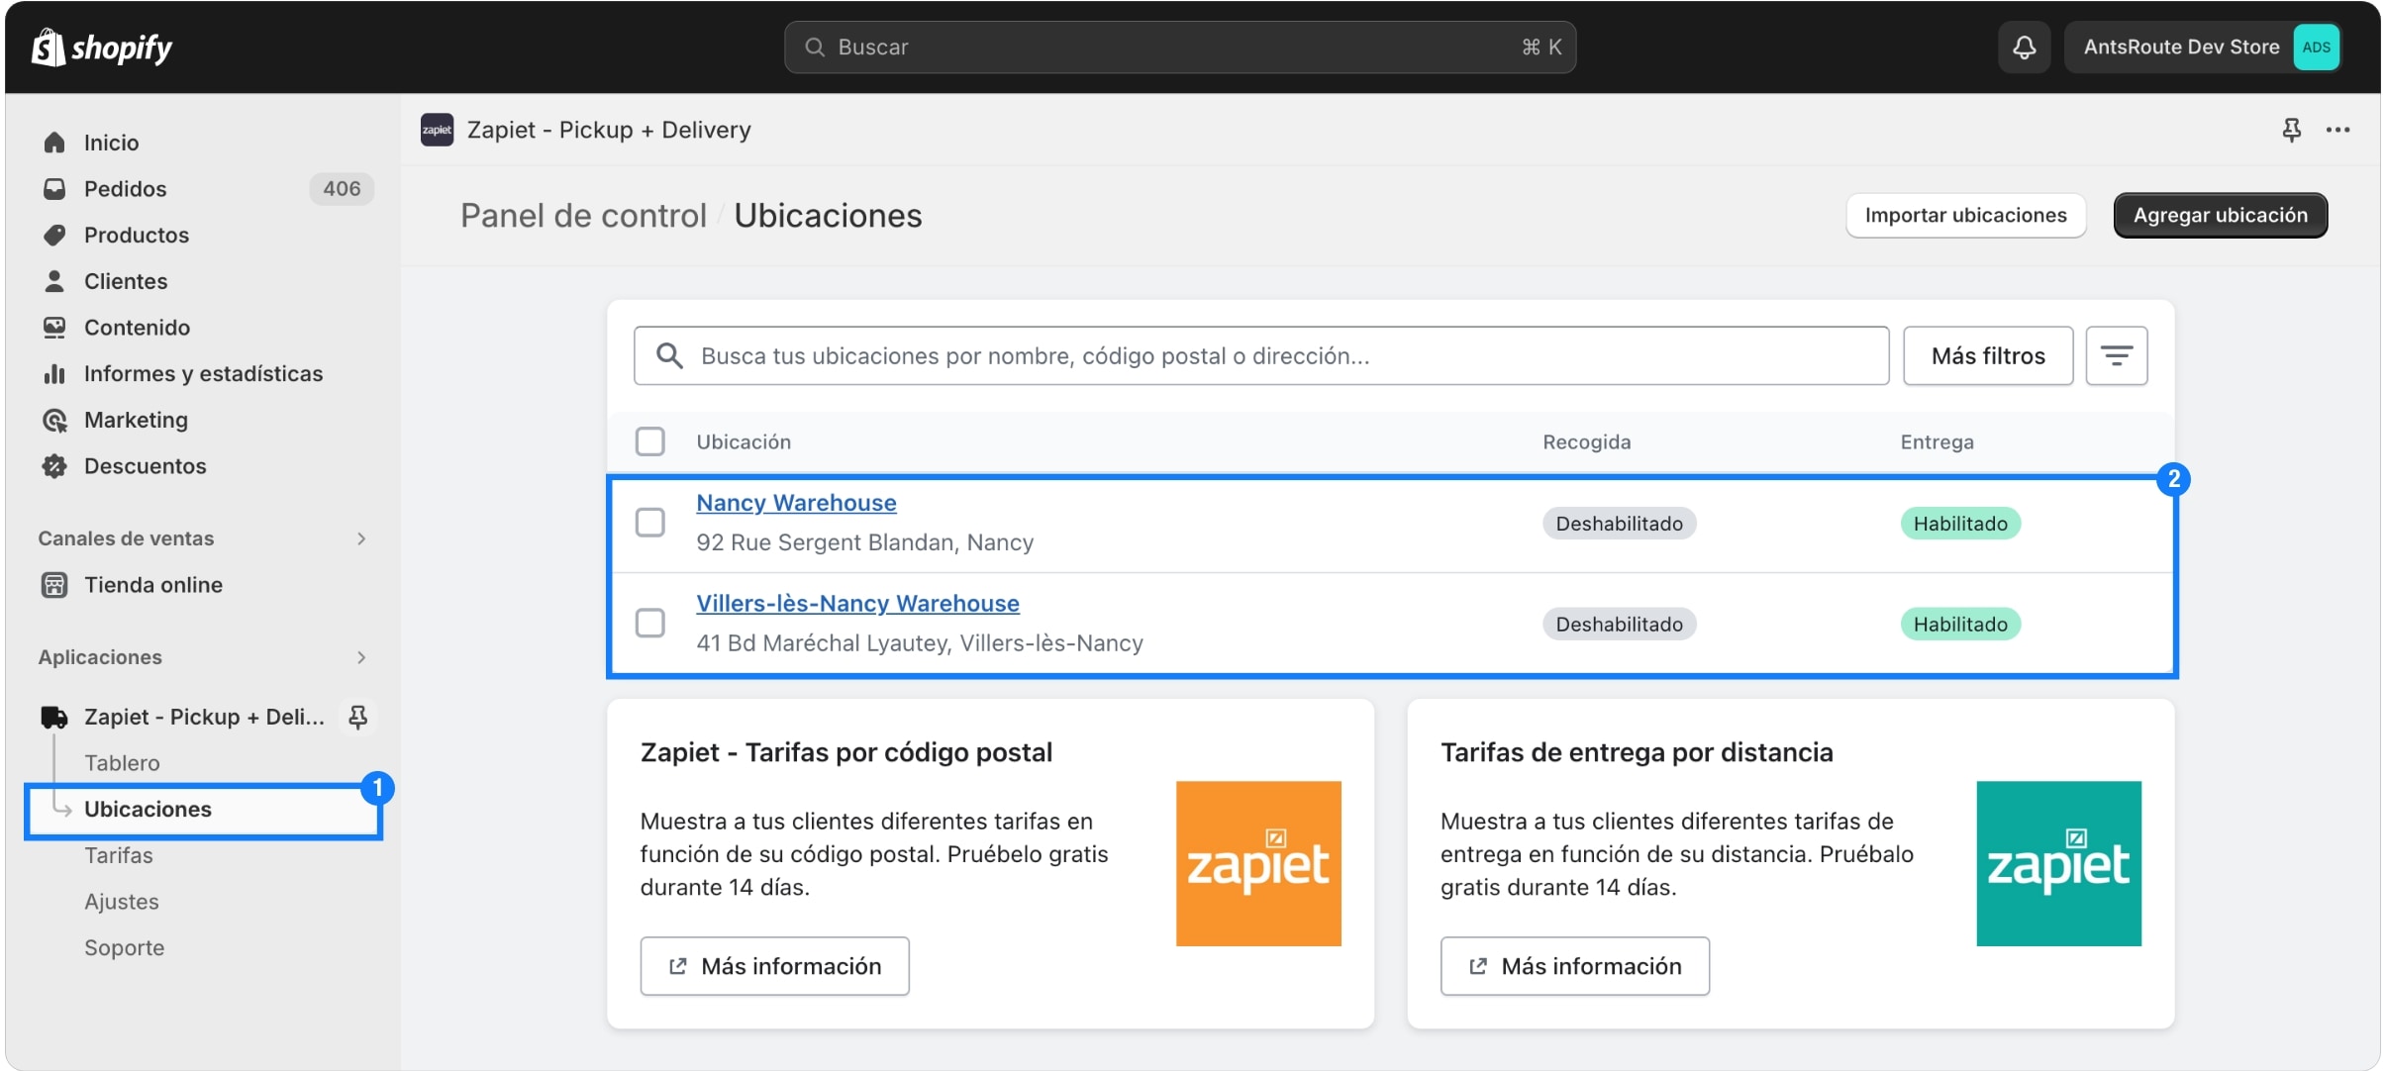This screenshot has width=2386, height=1071.
Task: Open Productos in the sidebar
Action: point(137,235)
